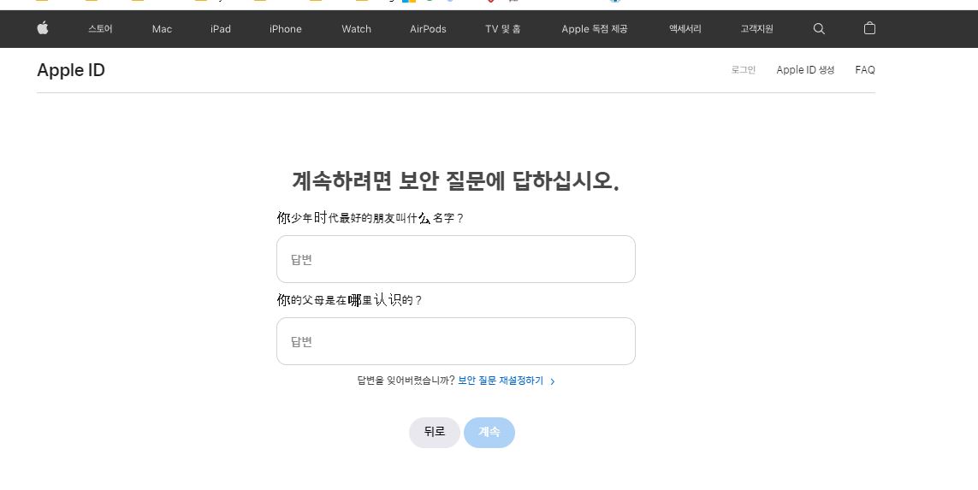Open the 스토어 menu item
978x490 pixels.
click(x=100, y=29)
